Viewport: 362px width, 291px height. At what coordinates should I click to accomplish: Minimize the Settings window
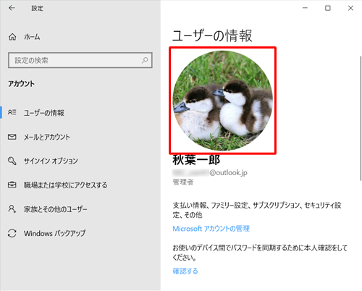[x=305, y=8]
